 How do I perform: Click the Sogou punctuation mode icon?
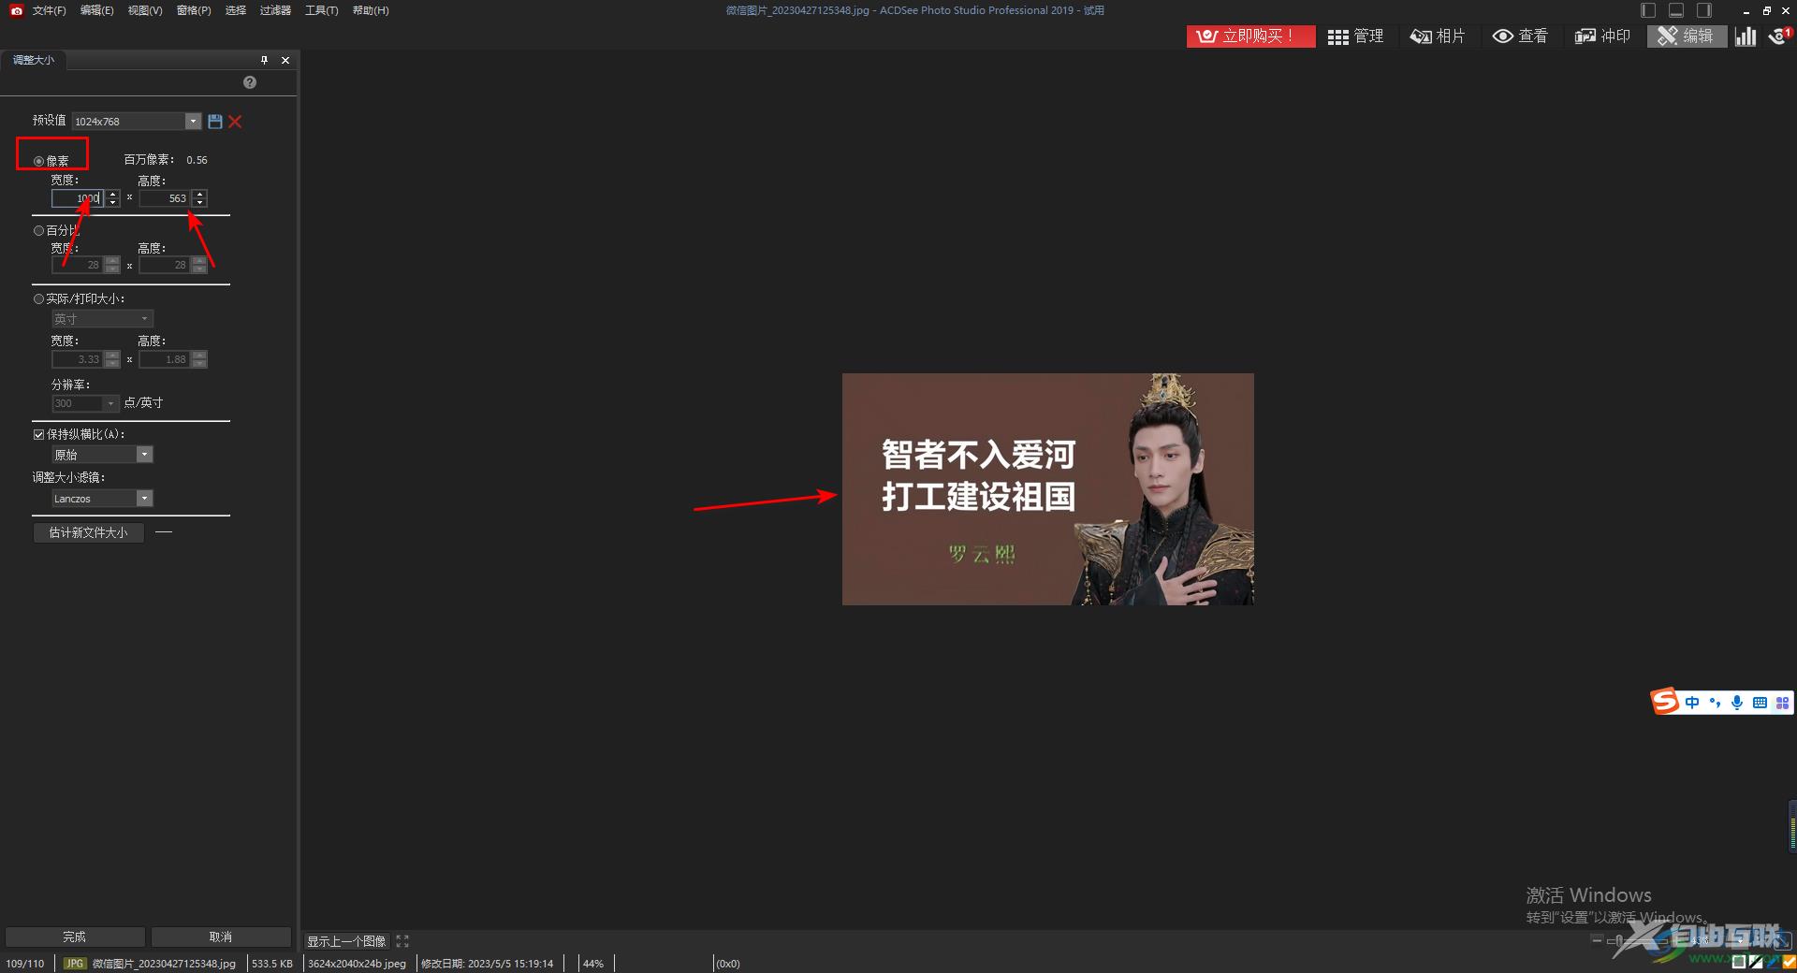click(x=1715, y=703)
